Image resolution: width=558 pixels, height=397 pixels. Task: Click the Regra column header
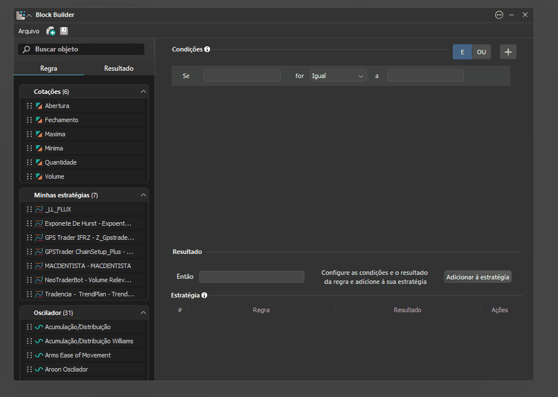pos(261,310)
